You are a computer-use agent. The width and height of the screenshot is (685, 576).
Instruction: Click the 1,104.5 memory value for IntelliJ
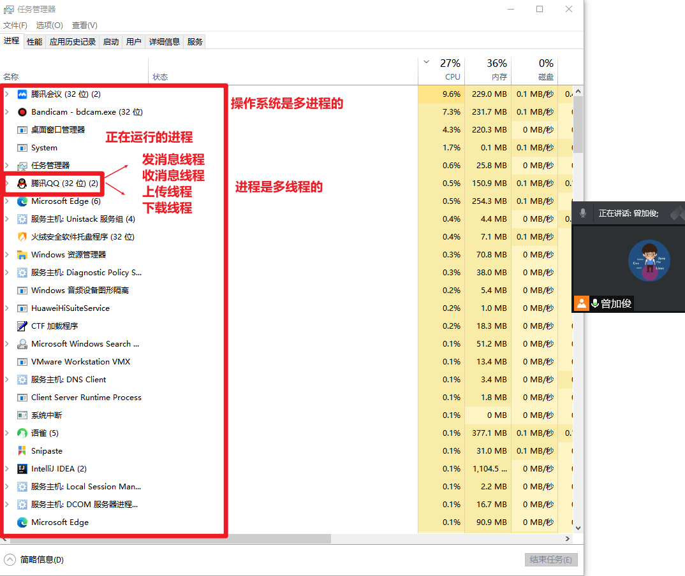(x=490, y=469)
